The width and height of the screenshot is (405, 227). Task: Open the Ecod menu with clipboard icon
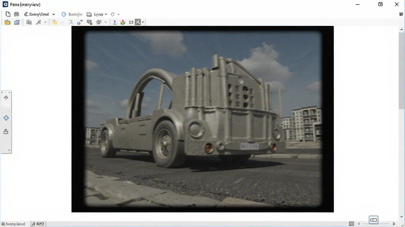[x=95, y=15]
